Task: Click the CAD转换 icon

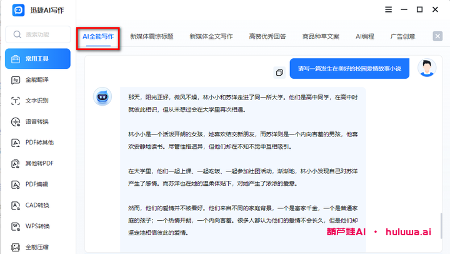Action: (x=16, y=206)
